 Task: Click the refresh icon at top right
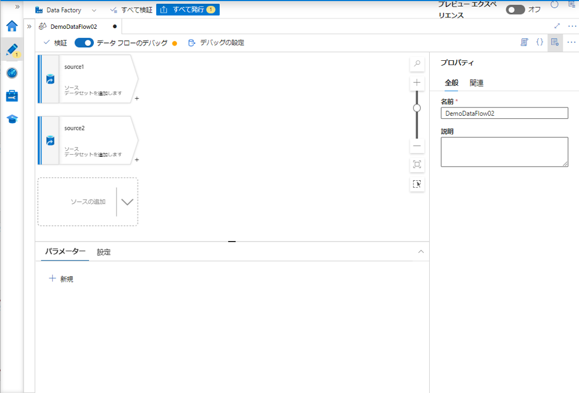(x=554, y=5)
